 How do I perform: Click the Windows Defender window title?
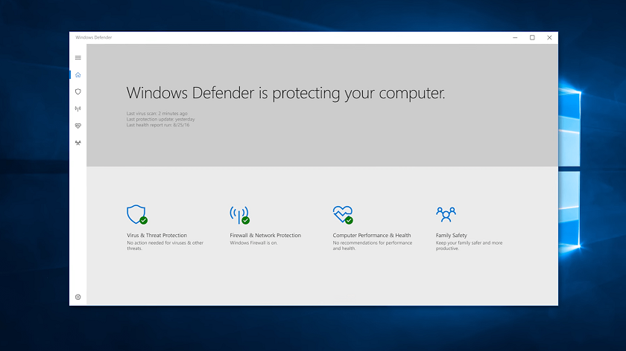[94, 37]
